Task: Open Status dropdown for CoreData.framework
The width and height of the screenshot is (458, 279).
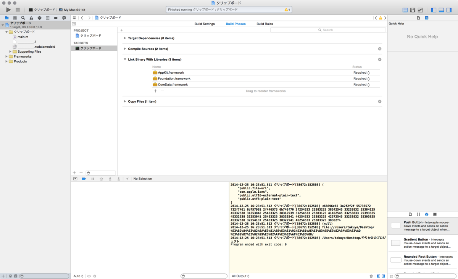Action: [361, 85]
